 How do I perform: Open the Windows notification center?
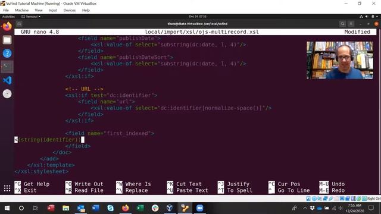371,208
